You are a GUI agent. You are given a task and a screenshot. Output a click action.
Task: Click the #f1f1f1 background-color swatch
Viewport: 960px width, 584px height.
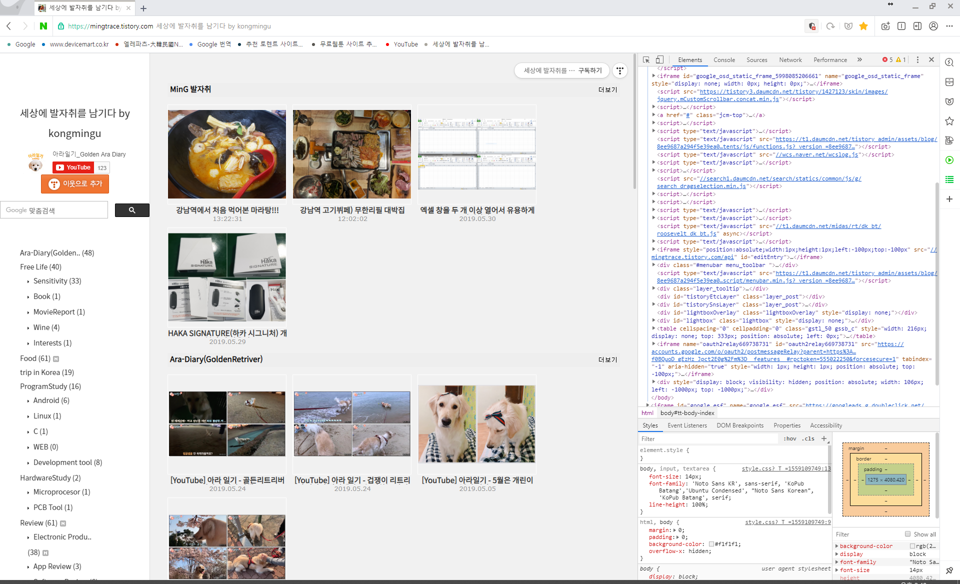point(711,544)
